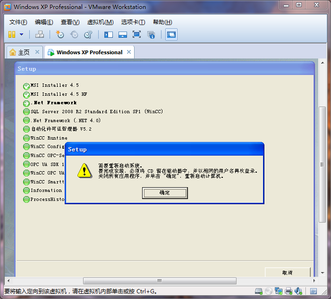This screenshot has height=299, width=331.
Task: Click the 自动化许可证管理器 status icon
Action: click(26, 129)
